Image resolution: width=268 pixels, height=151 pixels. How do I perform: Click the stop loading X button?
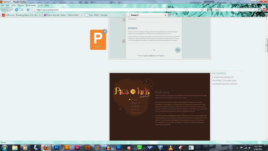tap(22, 10)
